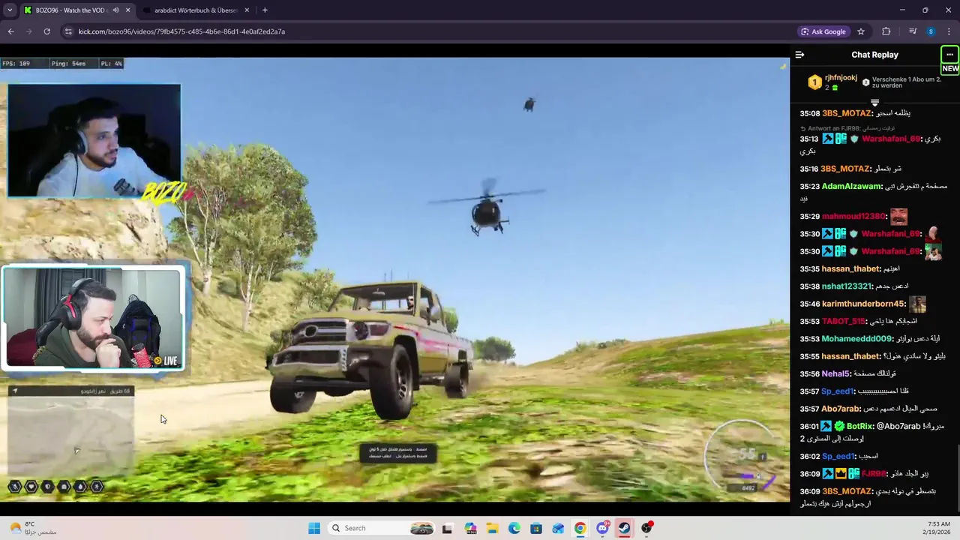View site information for kick.com
Image resolution: width=960 pixels, height=540 pixels.
(x=68, y=31)
